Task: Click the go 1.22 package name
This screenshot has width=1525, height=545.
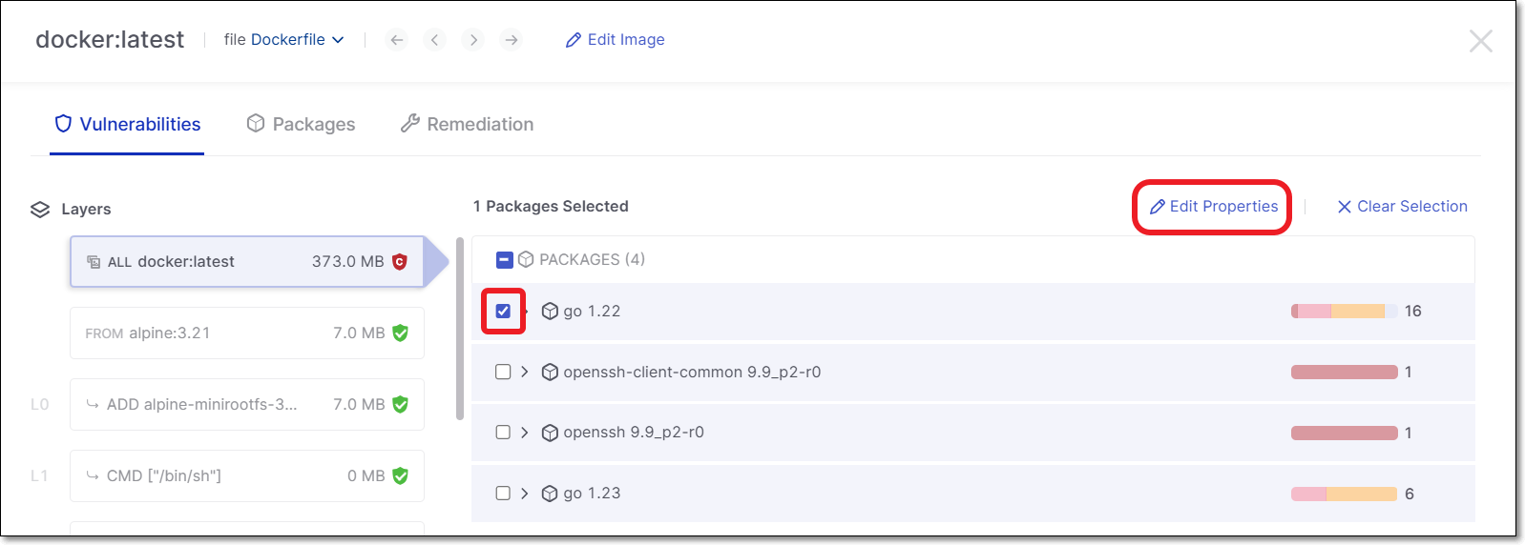Action: pyautogui.click(x=592, y=311)
